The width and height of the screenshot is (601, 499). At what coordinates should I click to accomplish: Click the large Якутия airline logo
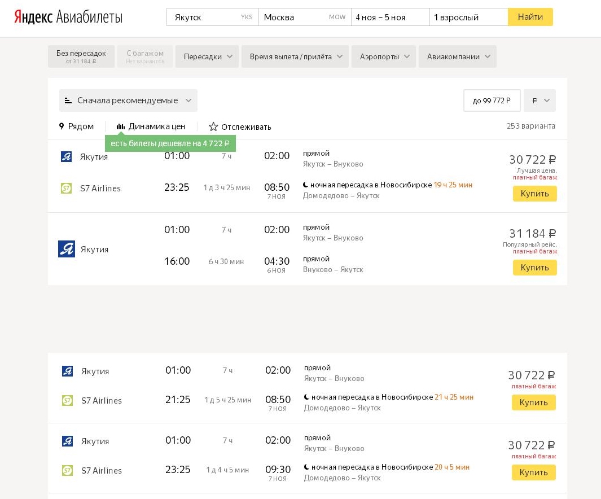point(67,249)
